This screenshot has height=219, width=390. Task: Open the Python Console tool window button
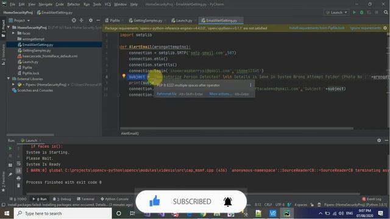coord(115,199)
